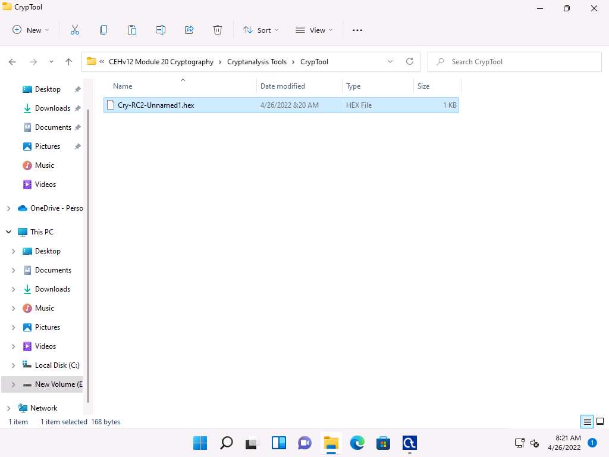Open the New item dropdown

31,30
